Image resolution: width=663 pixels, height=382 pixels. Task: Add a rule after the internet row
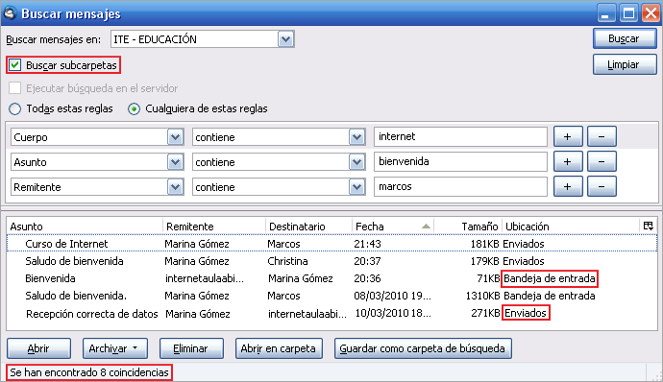click(568, 136)
